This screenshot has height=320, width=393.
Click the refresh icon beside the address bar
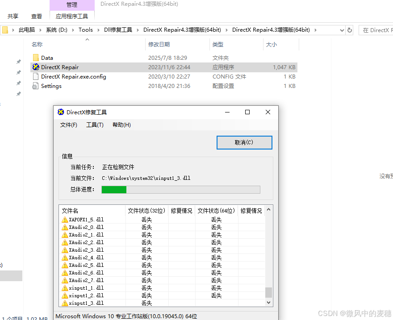point(349,30)
